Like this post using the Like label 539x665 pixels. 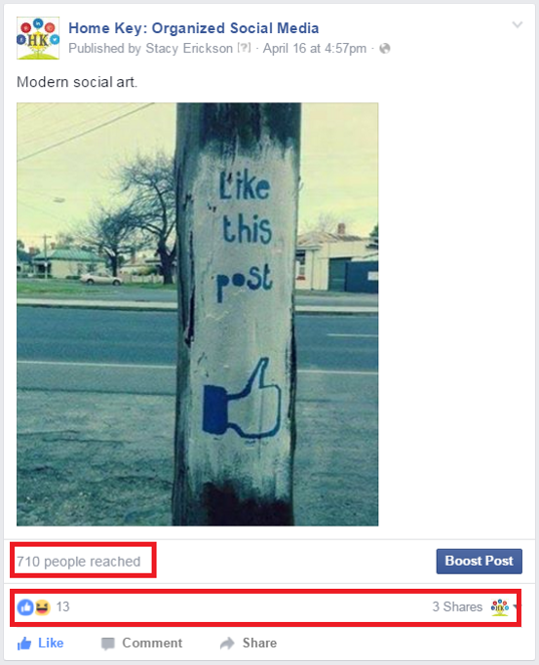point(51,643)
